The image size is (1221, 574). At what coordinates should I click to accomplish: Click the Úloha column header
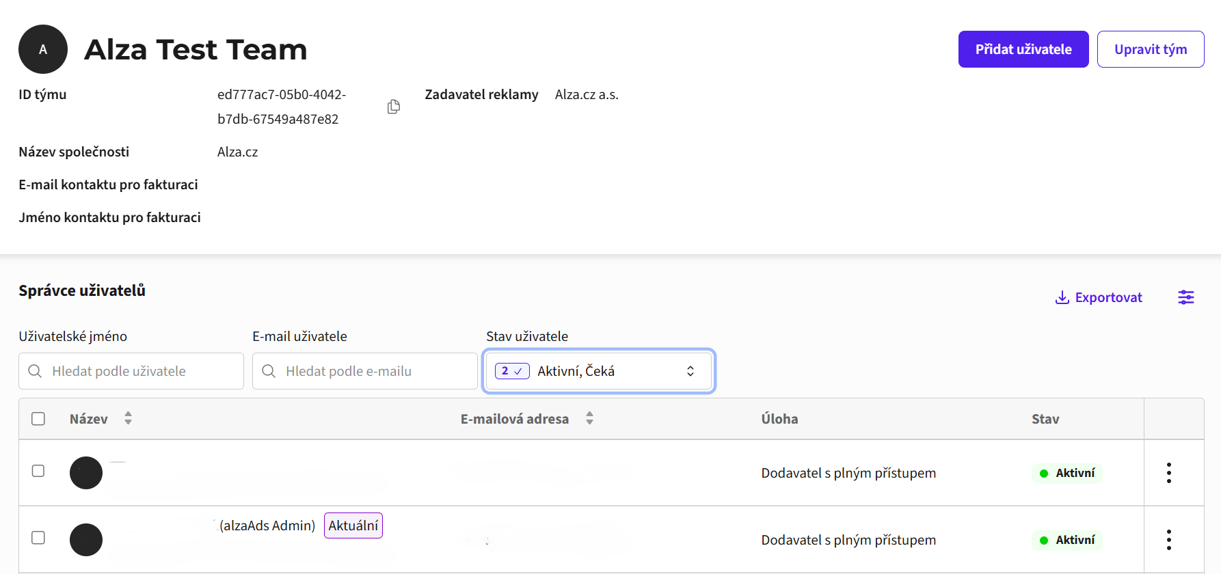point(779,419)
